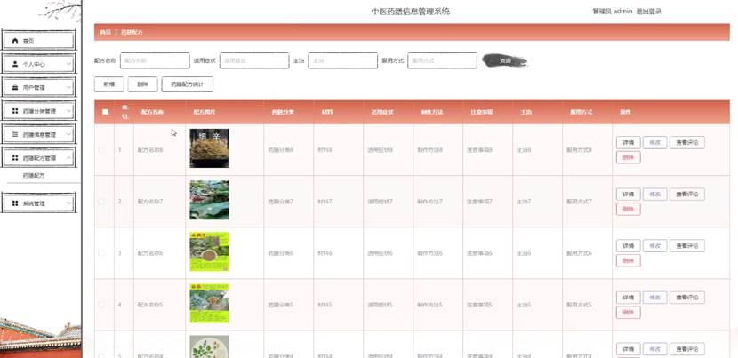Image resolution: width=738 pixels, height=358 pixels.
Task: Click the home icon beside 首页
Action: click(x=15, y=41)
